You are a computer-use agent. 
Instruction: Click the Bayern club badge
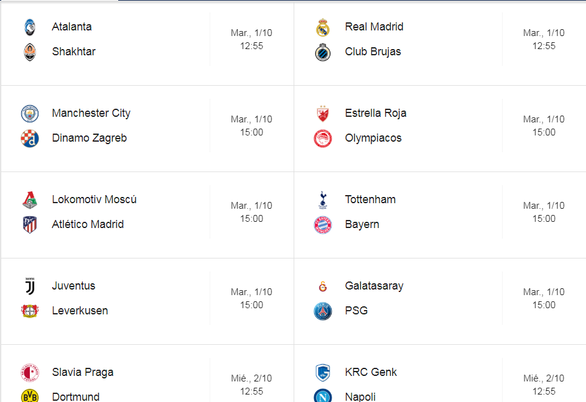coord(323,225)
